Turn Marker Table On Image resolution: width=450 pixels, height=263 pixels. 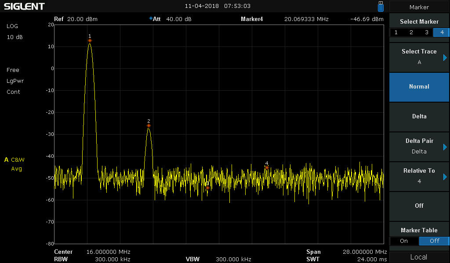(x=404, y=241)
